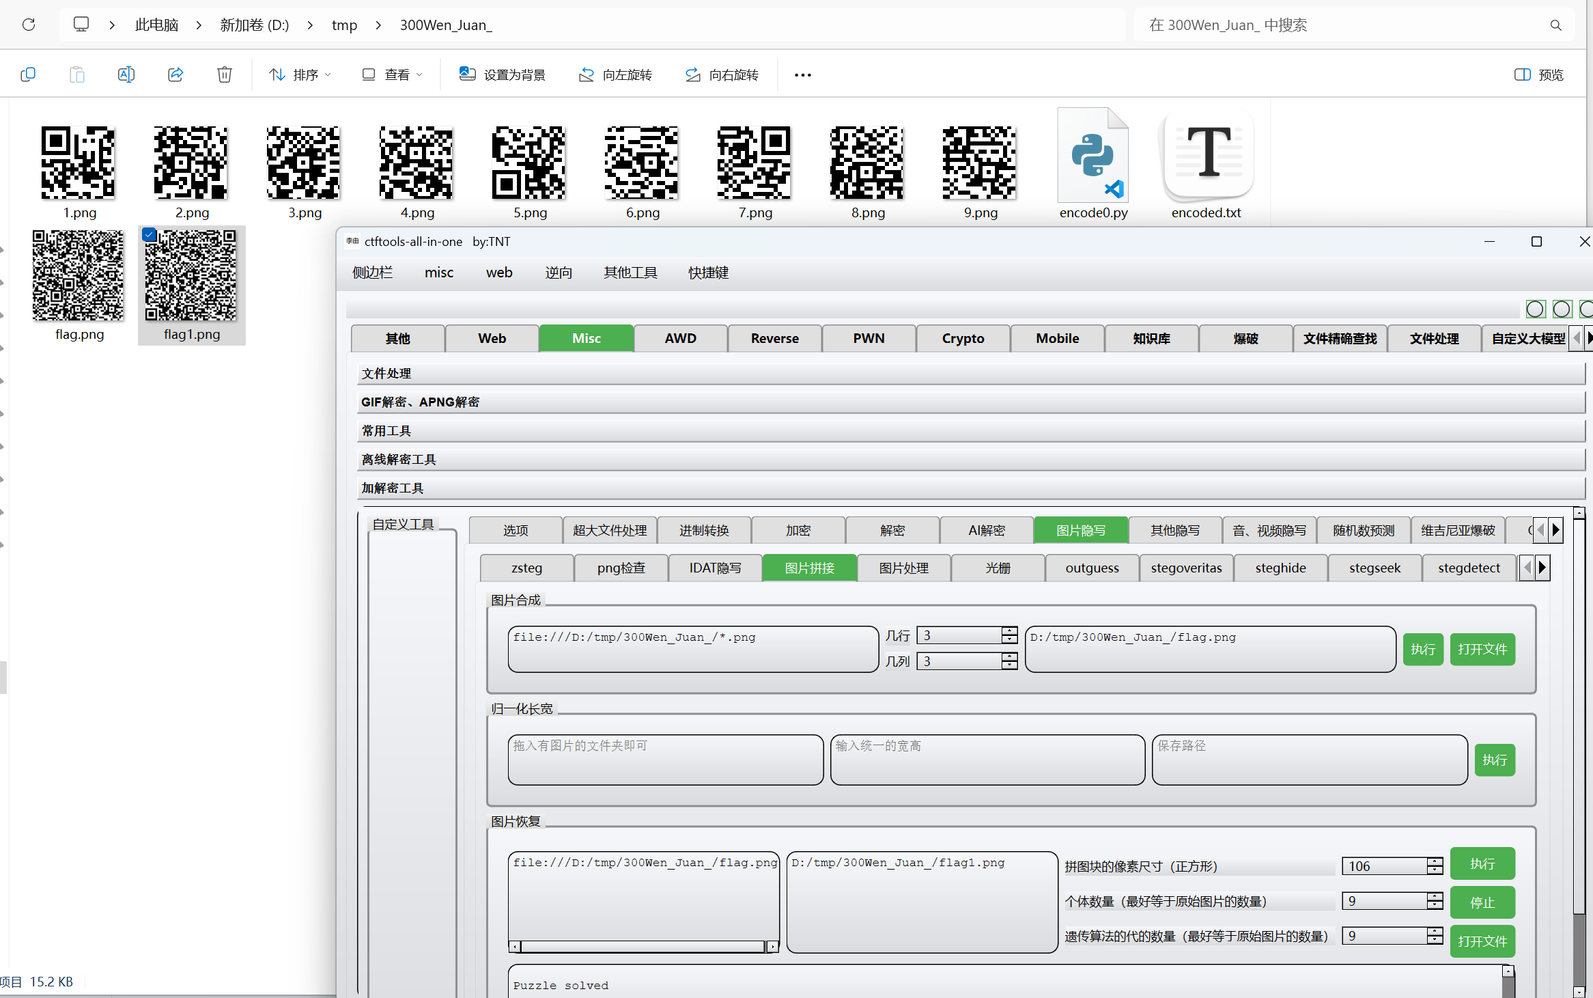Decrease the 几列 column count spinner
This screenshot has width=1593, height=998.
click(x=1009, y=665)
